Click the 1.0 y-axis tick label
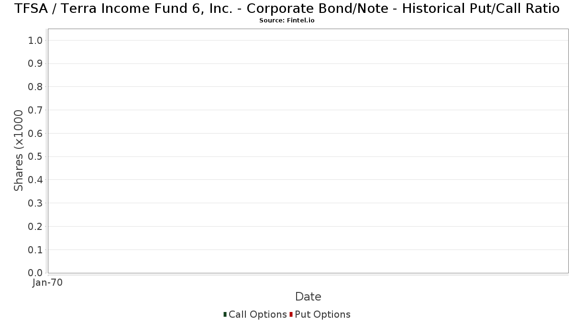Screen dimensions: 574x322 (36, 41)
